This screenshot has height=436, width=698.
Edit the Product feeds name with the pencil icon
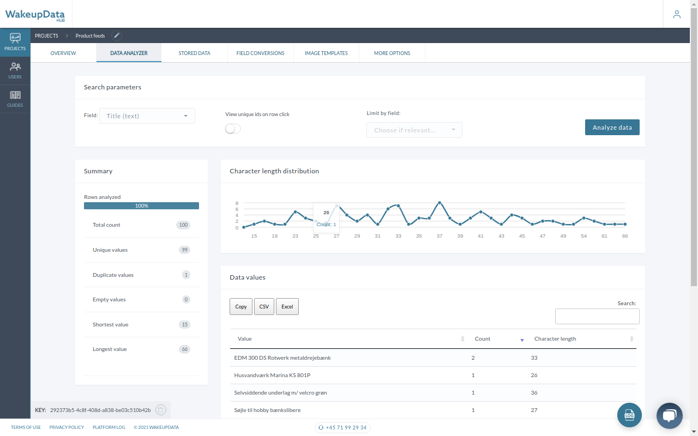[x=116, y=35]
